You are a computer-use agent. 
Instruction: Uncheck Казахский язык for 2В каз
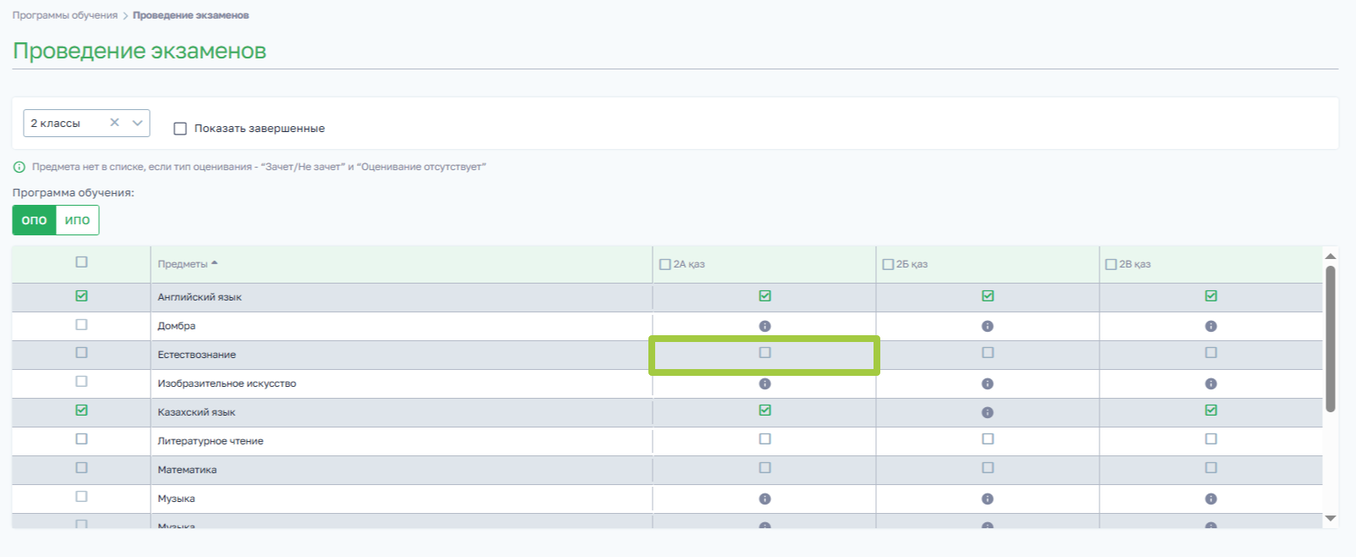click(x=1210, y=410)
